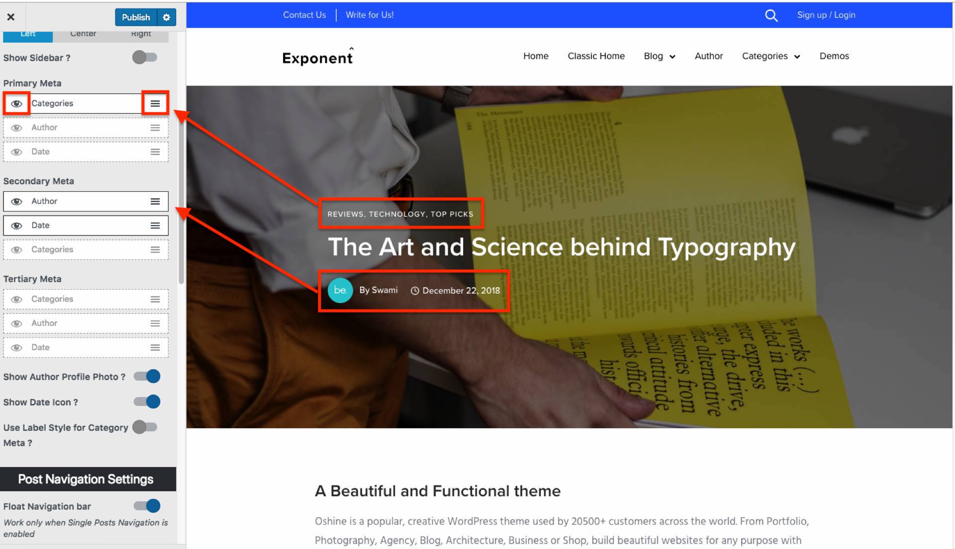
Task: Enable the Show Sidebar switch
Action: click(145, 58)
